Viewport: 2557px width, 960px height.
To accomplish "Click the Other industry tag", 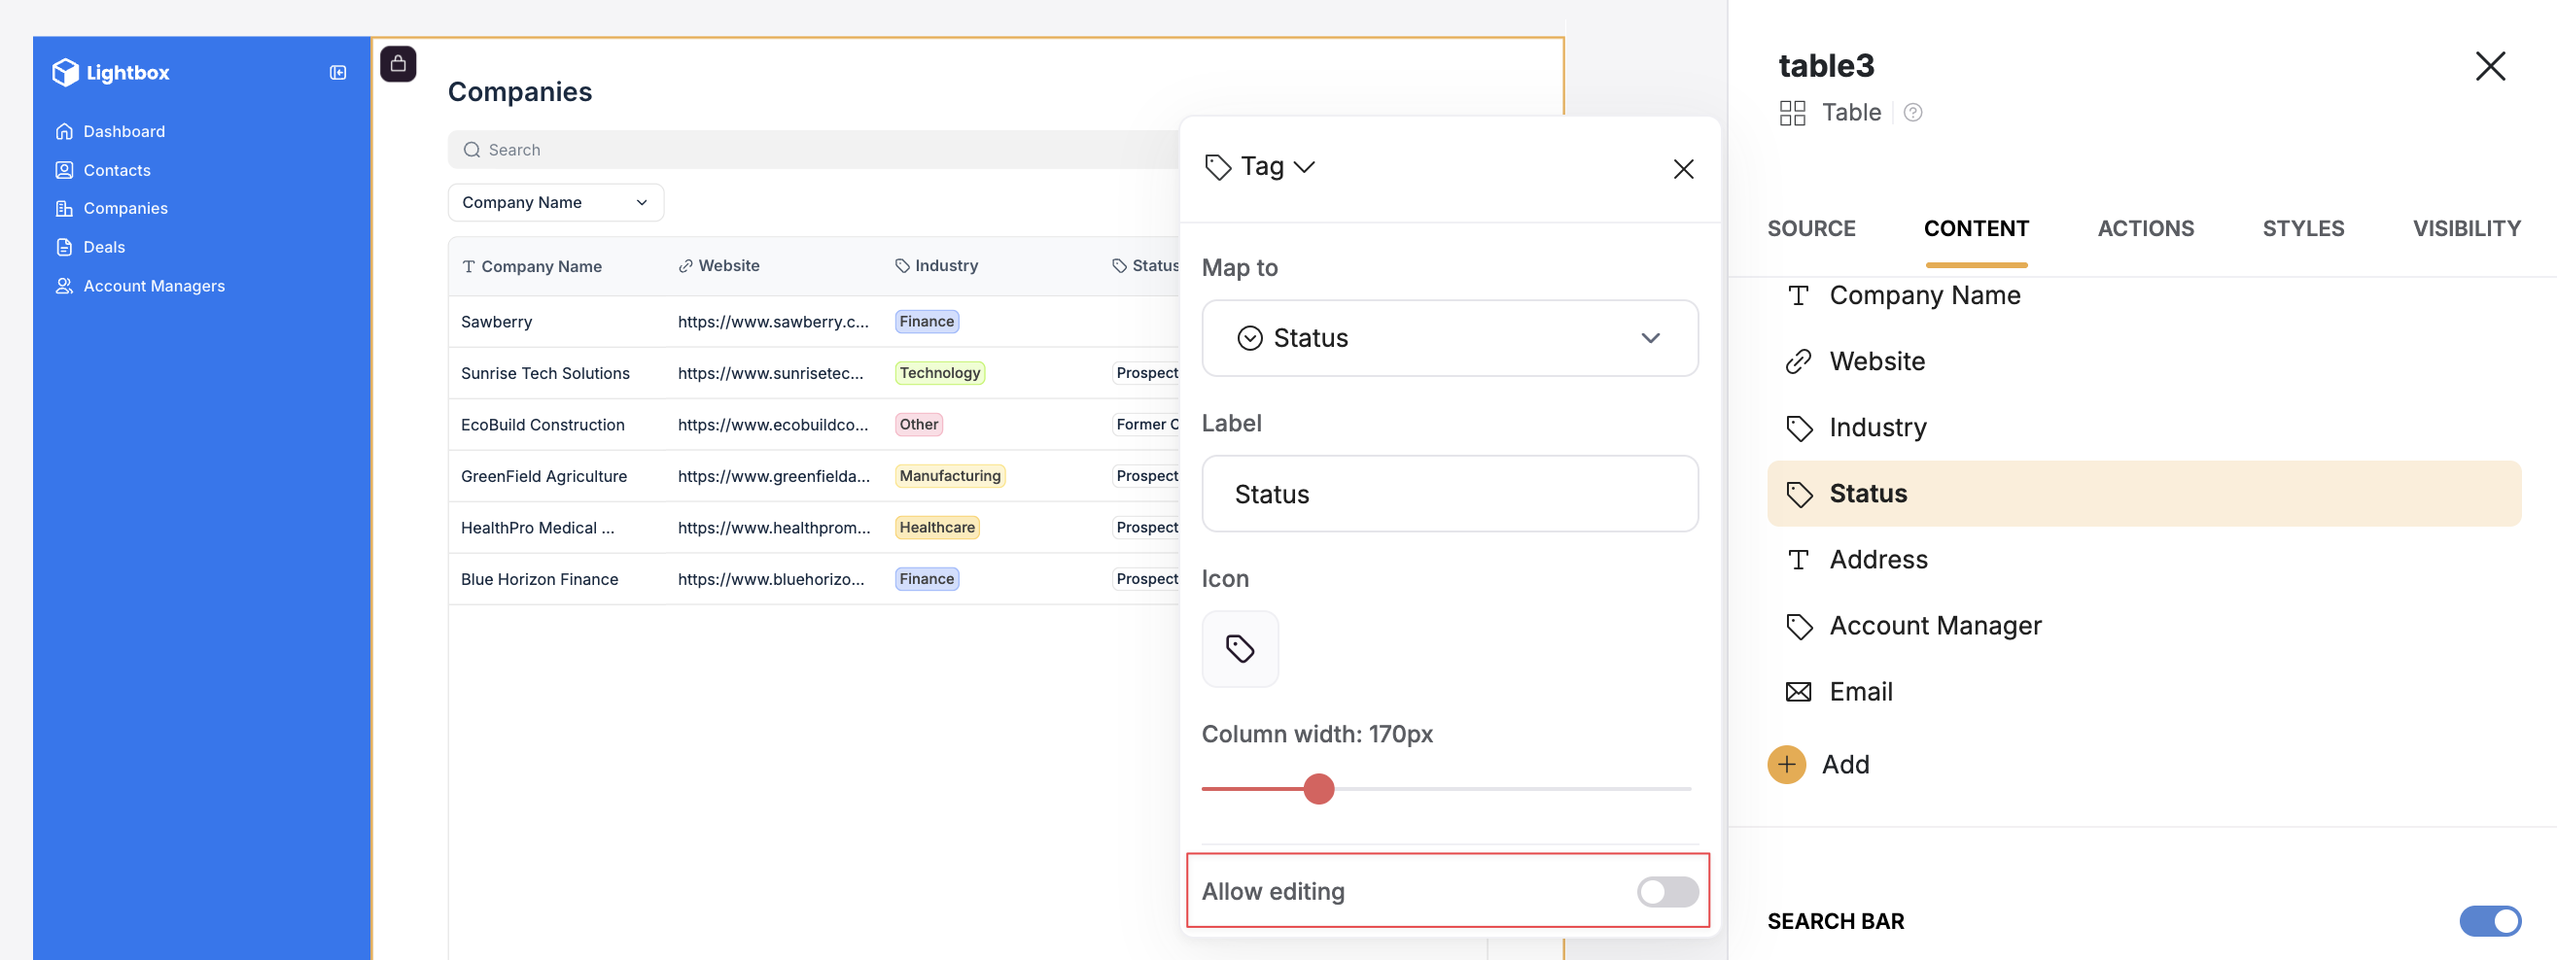I will tap(918, 425).
